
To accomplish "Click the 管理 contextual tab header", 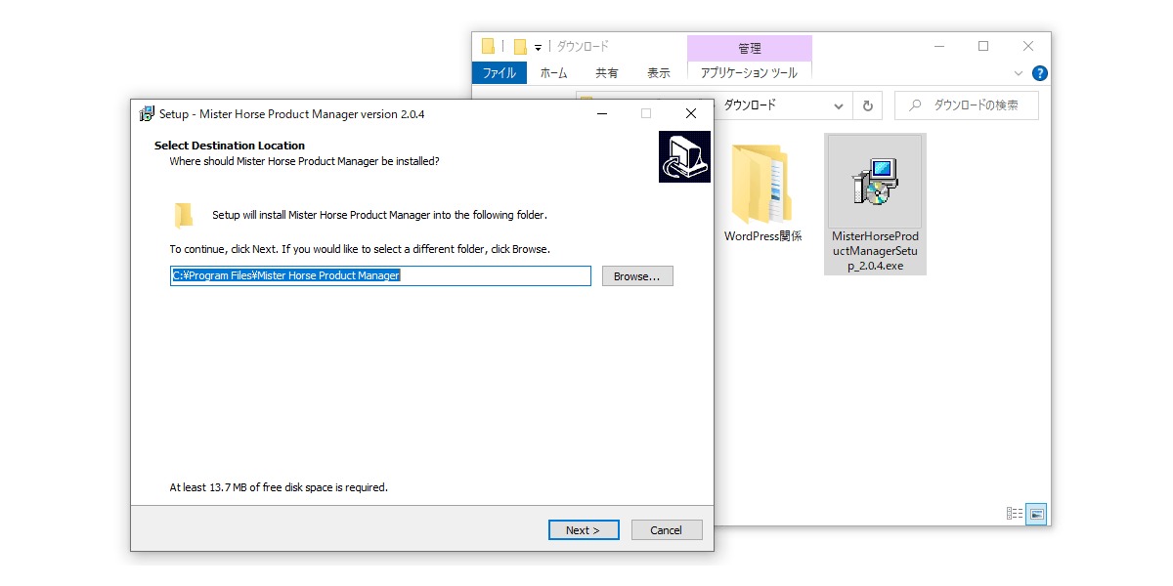I will coord(750,48).
